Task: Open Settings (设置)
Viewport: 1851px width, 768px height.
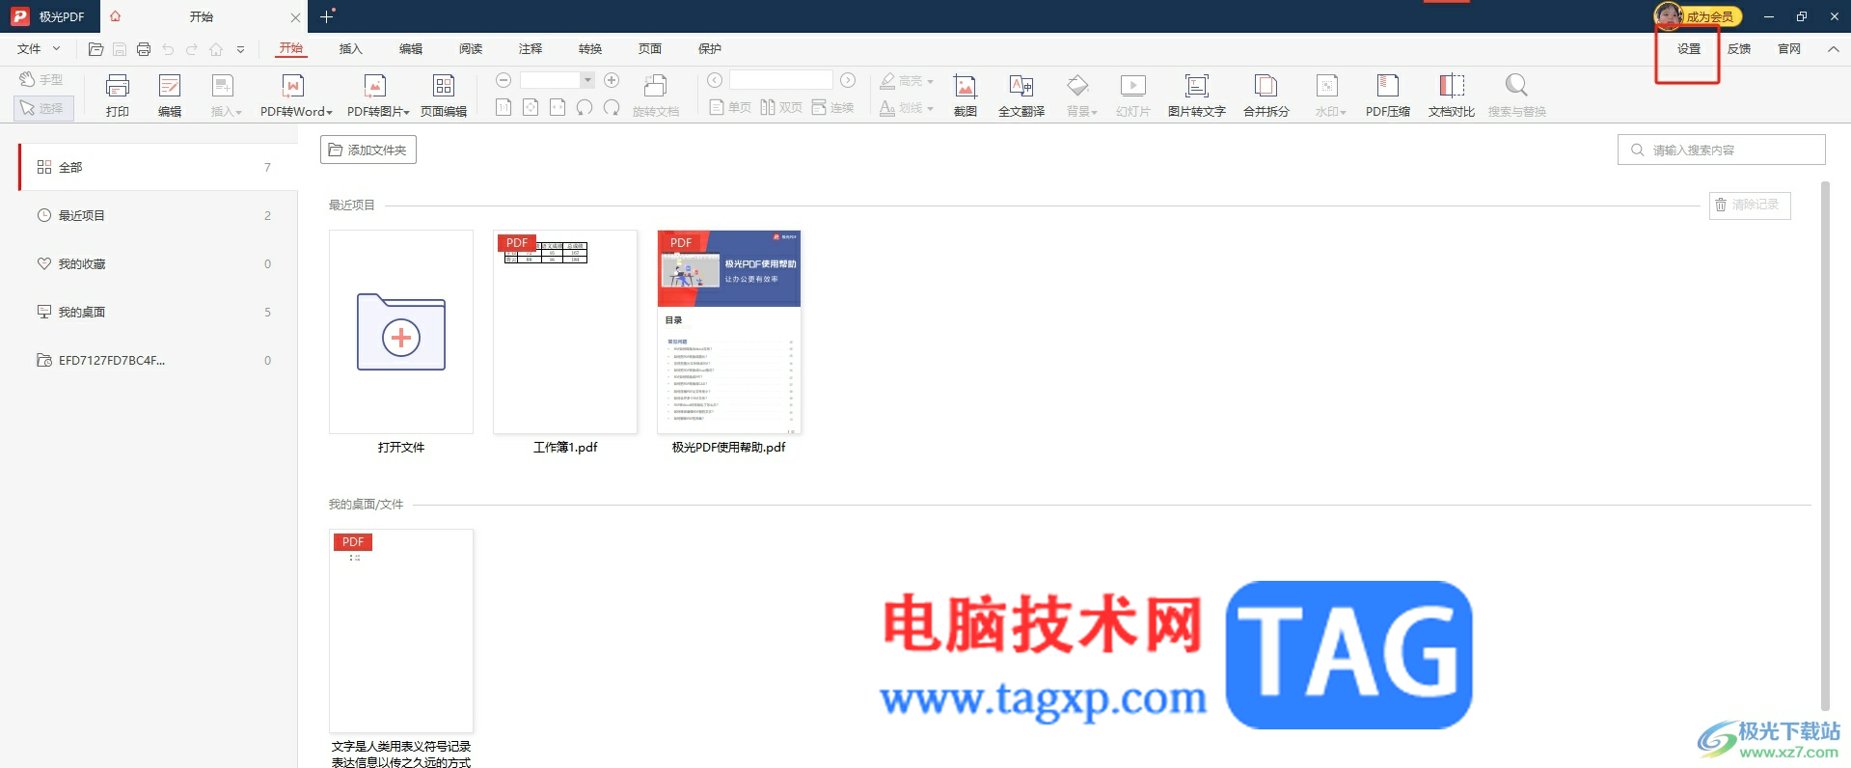Action: 1689,49
